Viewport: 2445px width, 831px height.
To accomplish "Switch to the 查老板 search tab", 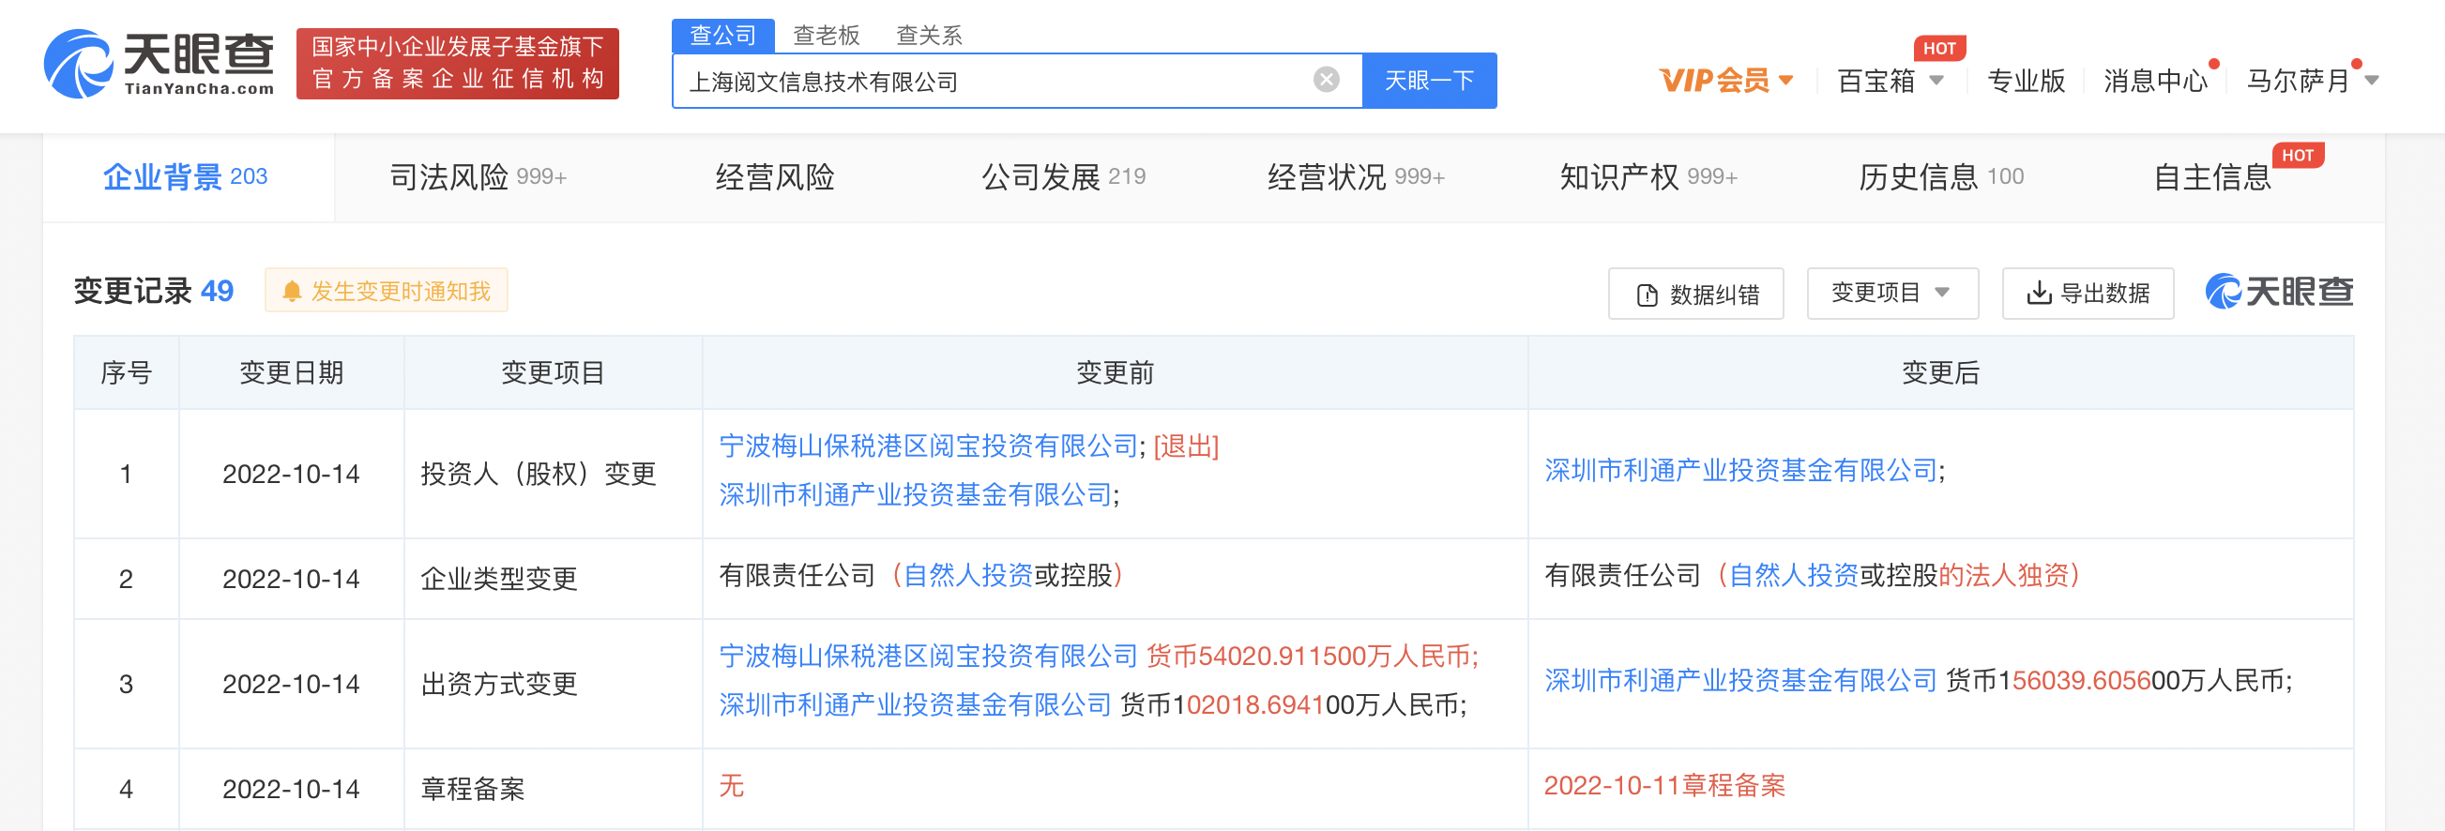I will [826, 35].
